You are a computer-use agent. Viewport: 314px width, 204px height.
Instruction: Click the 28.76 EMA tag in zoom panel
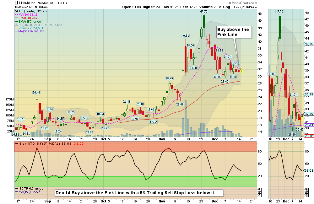309,136
